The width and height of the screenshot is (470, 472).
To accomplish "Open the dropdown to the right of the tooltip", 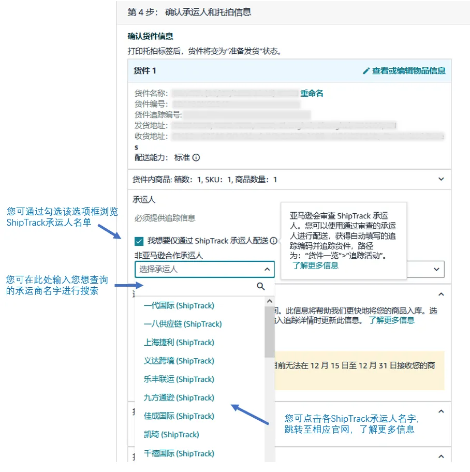I will pyautogui.click(x=424, y=269).
